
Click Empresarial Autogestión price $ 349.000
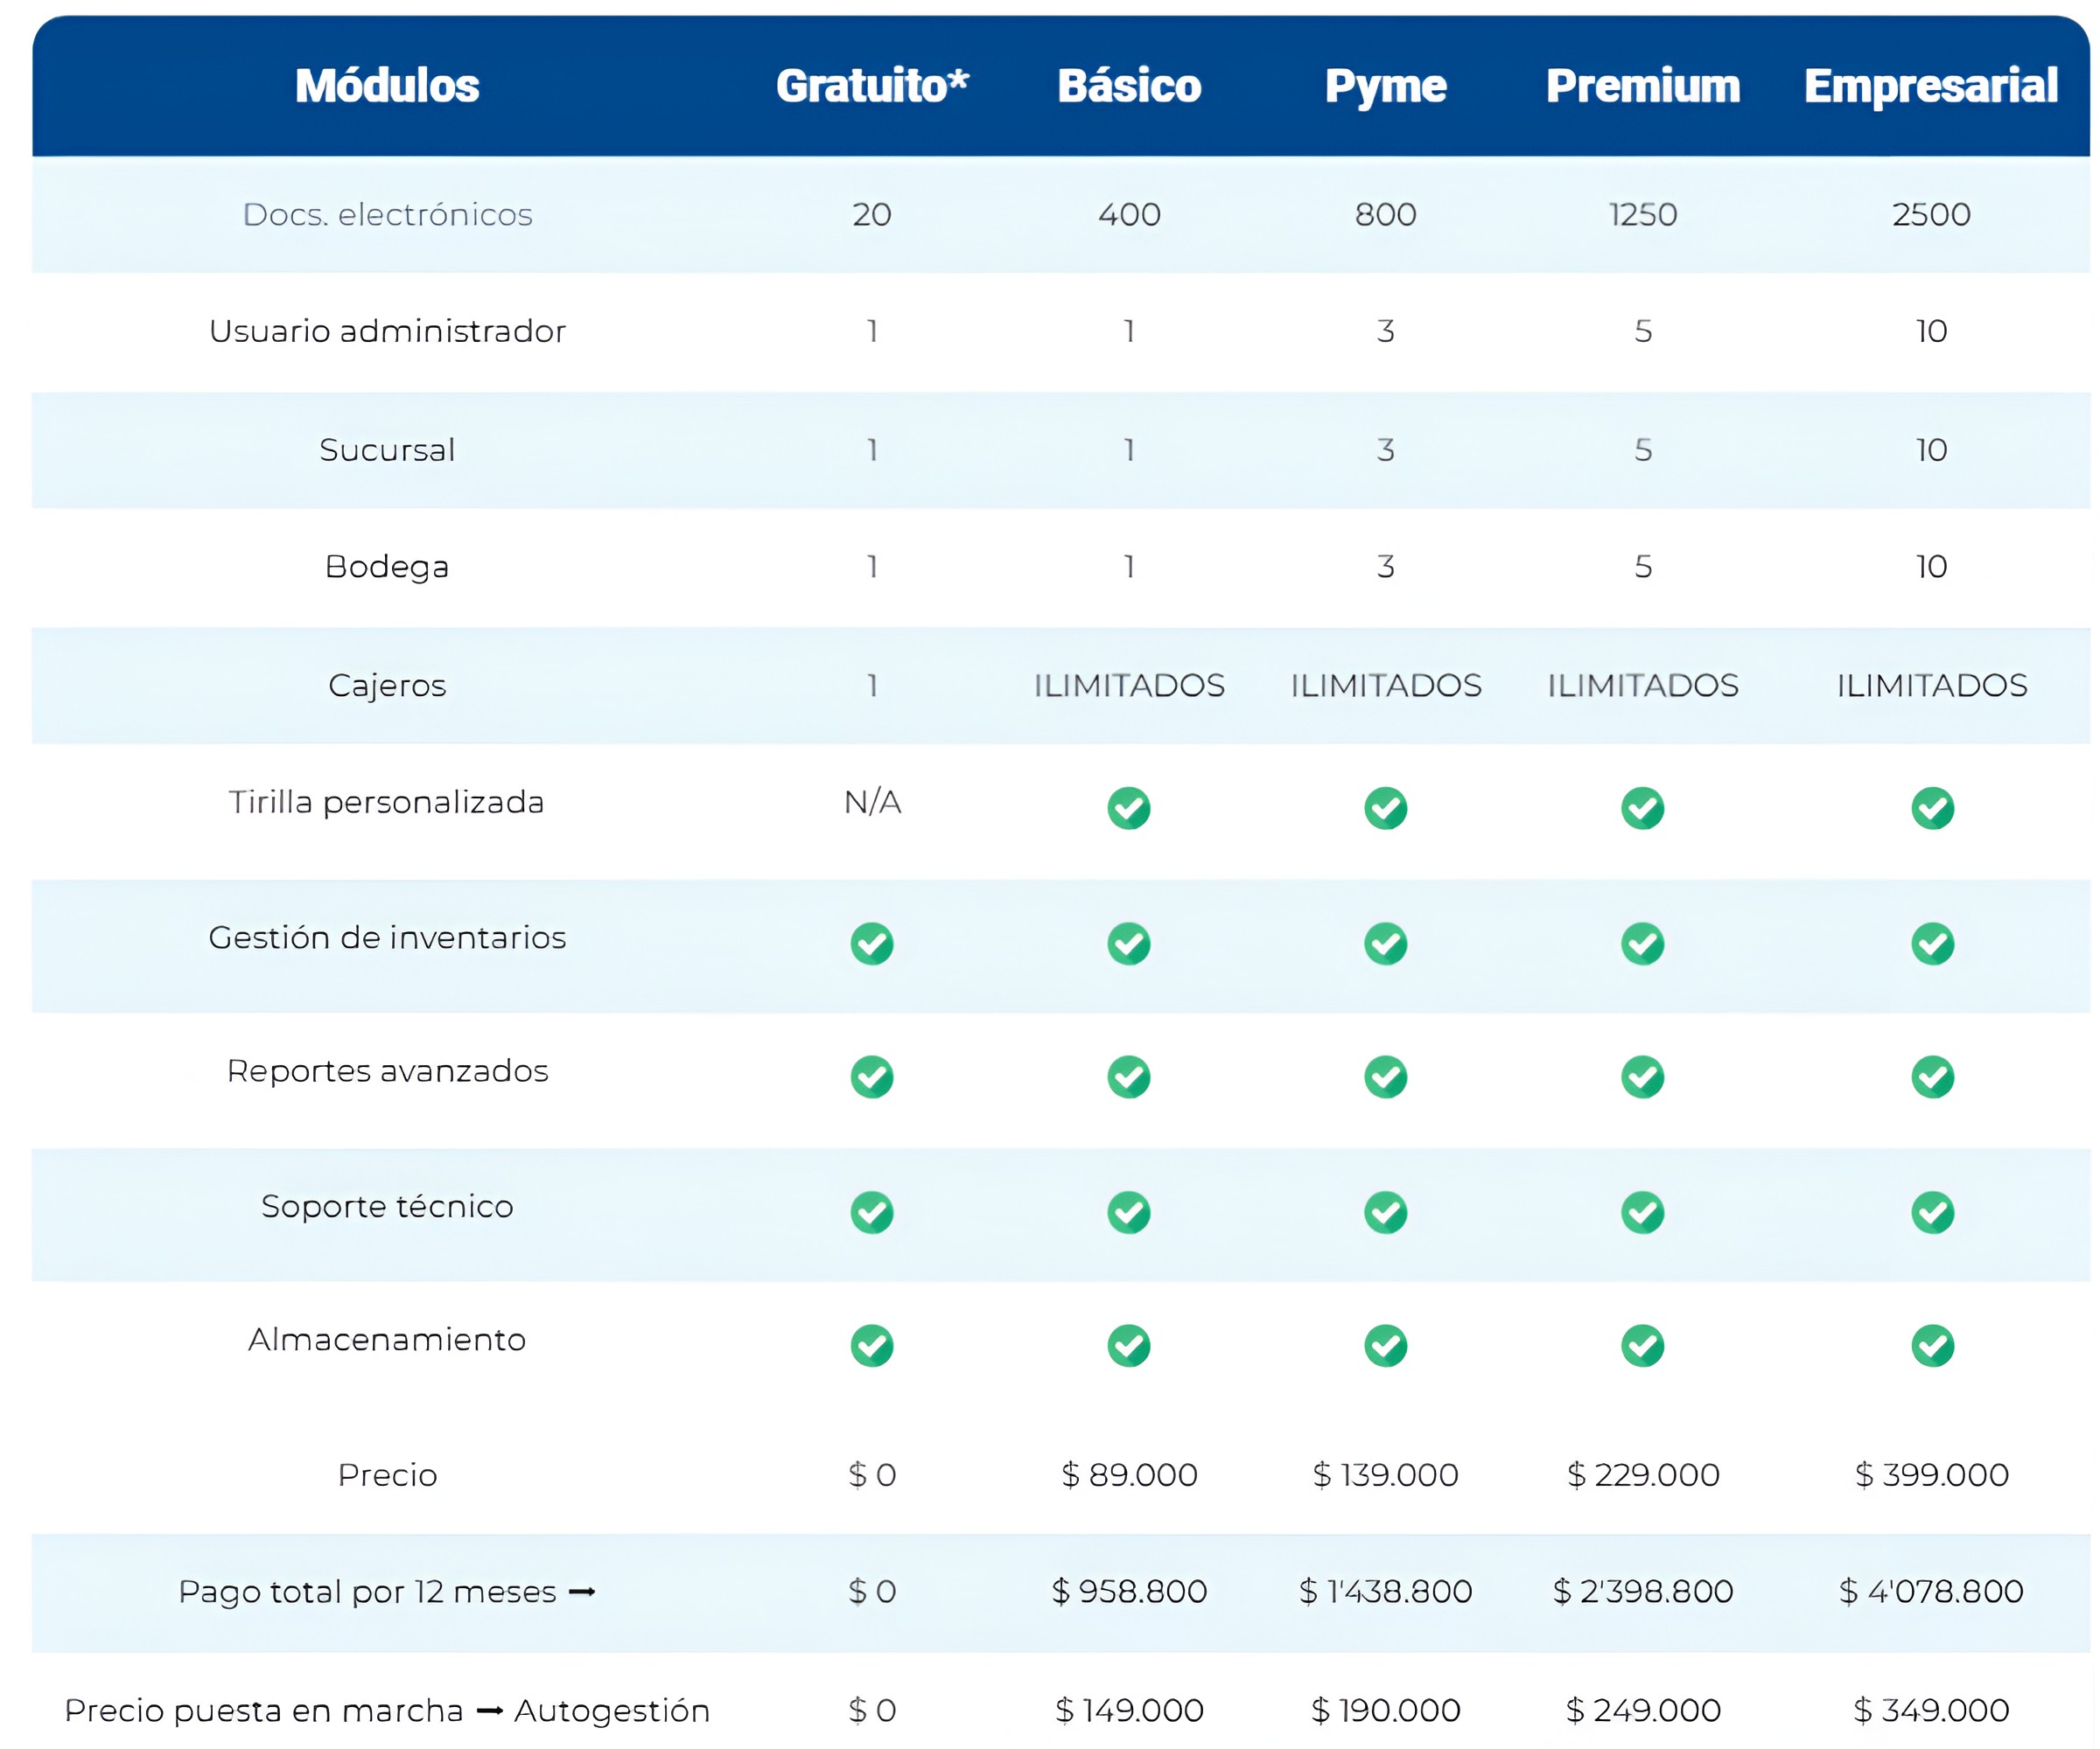1930,1710
